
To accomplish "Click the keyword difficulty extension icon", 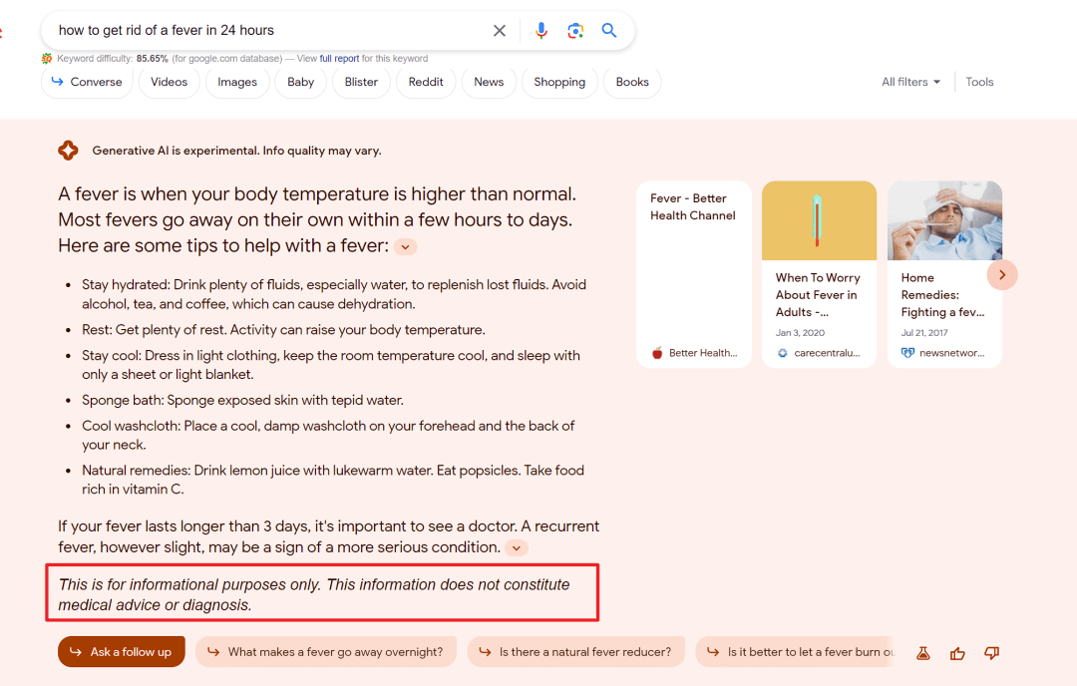I will click(47, 59).
